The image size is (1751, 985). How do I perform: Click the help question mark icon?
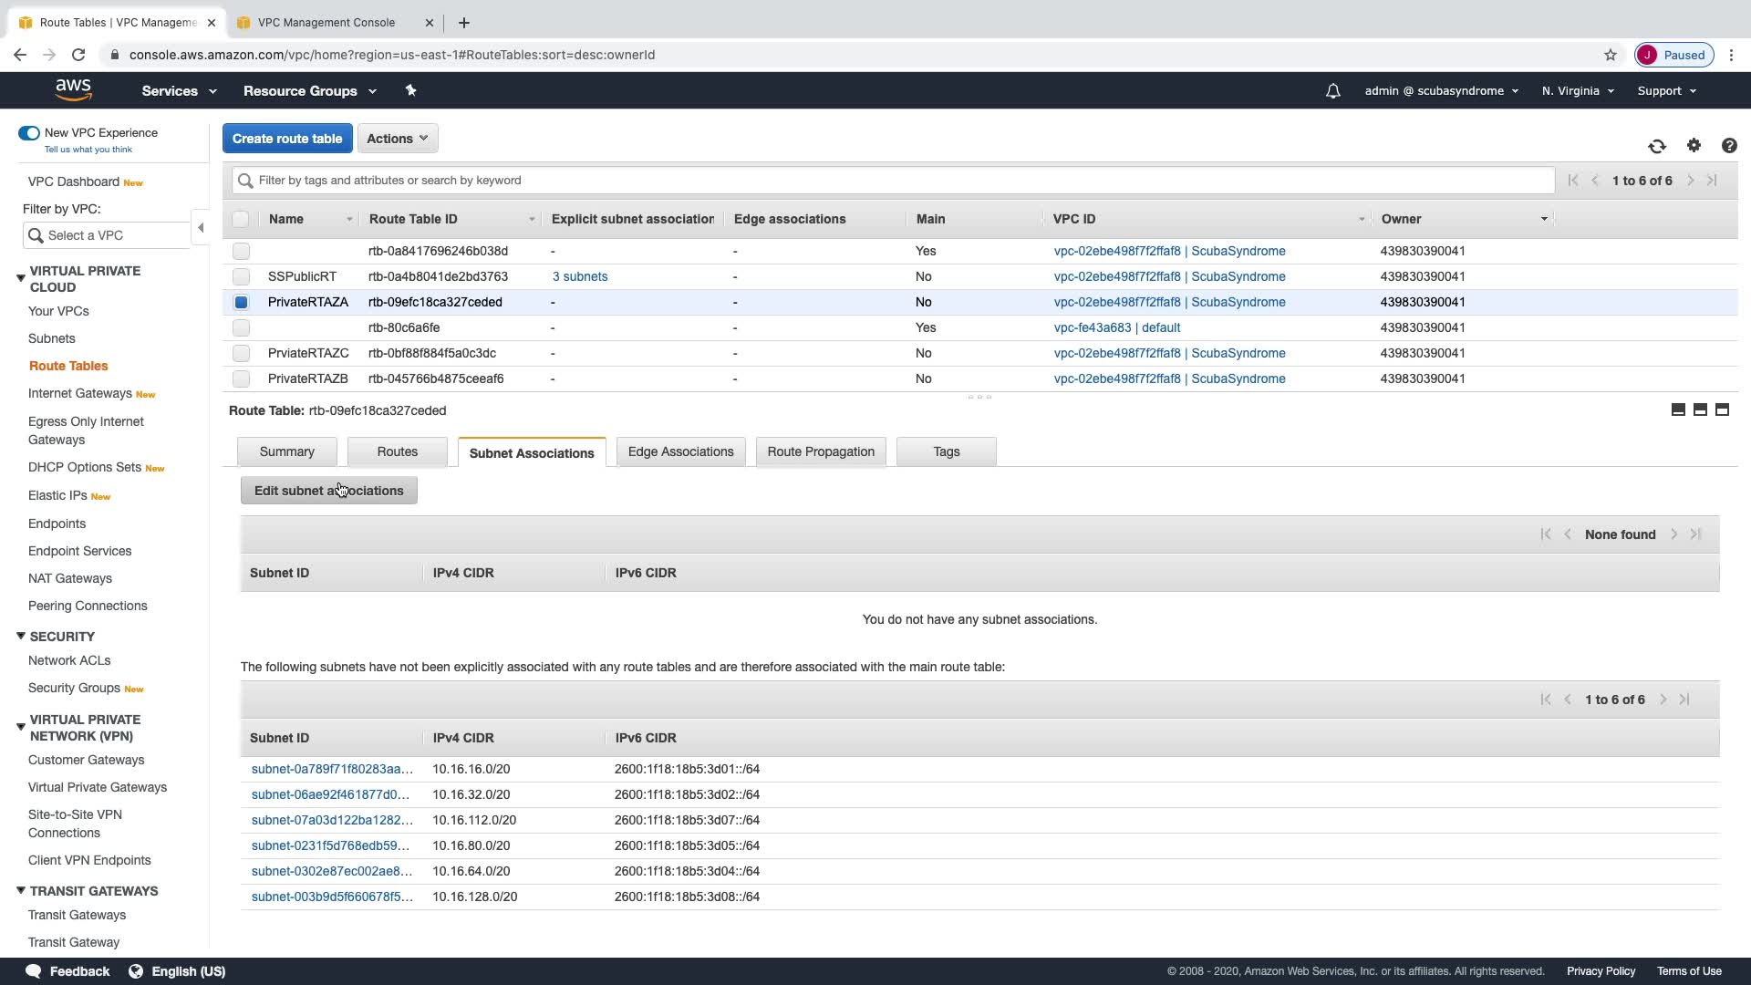tap(1729, 146)
